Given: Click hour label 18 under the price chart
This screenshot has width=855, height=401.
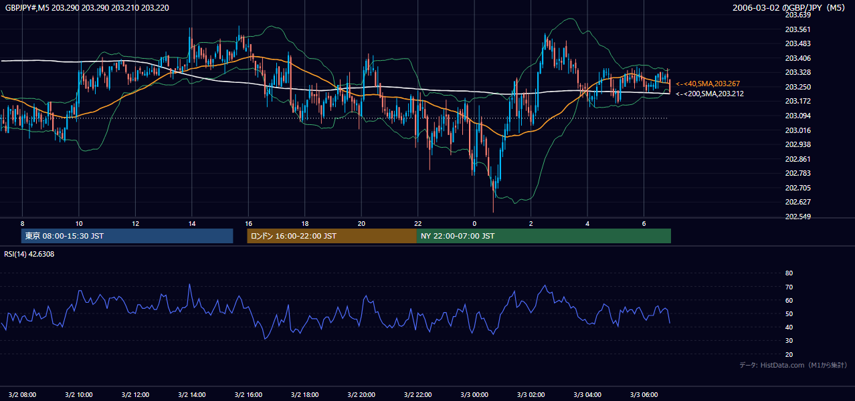Looking at the screenshot, I should pos(305,223).
